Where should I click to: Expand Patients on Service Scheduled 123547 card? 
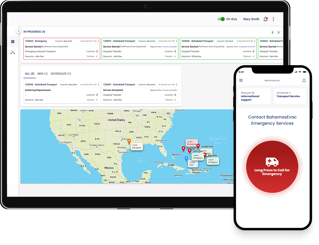(x=171, y=100)
